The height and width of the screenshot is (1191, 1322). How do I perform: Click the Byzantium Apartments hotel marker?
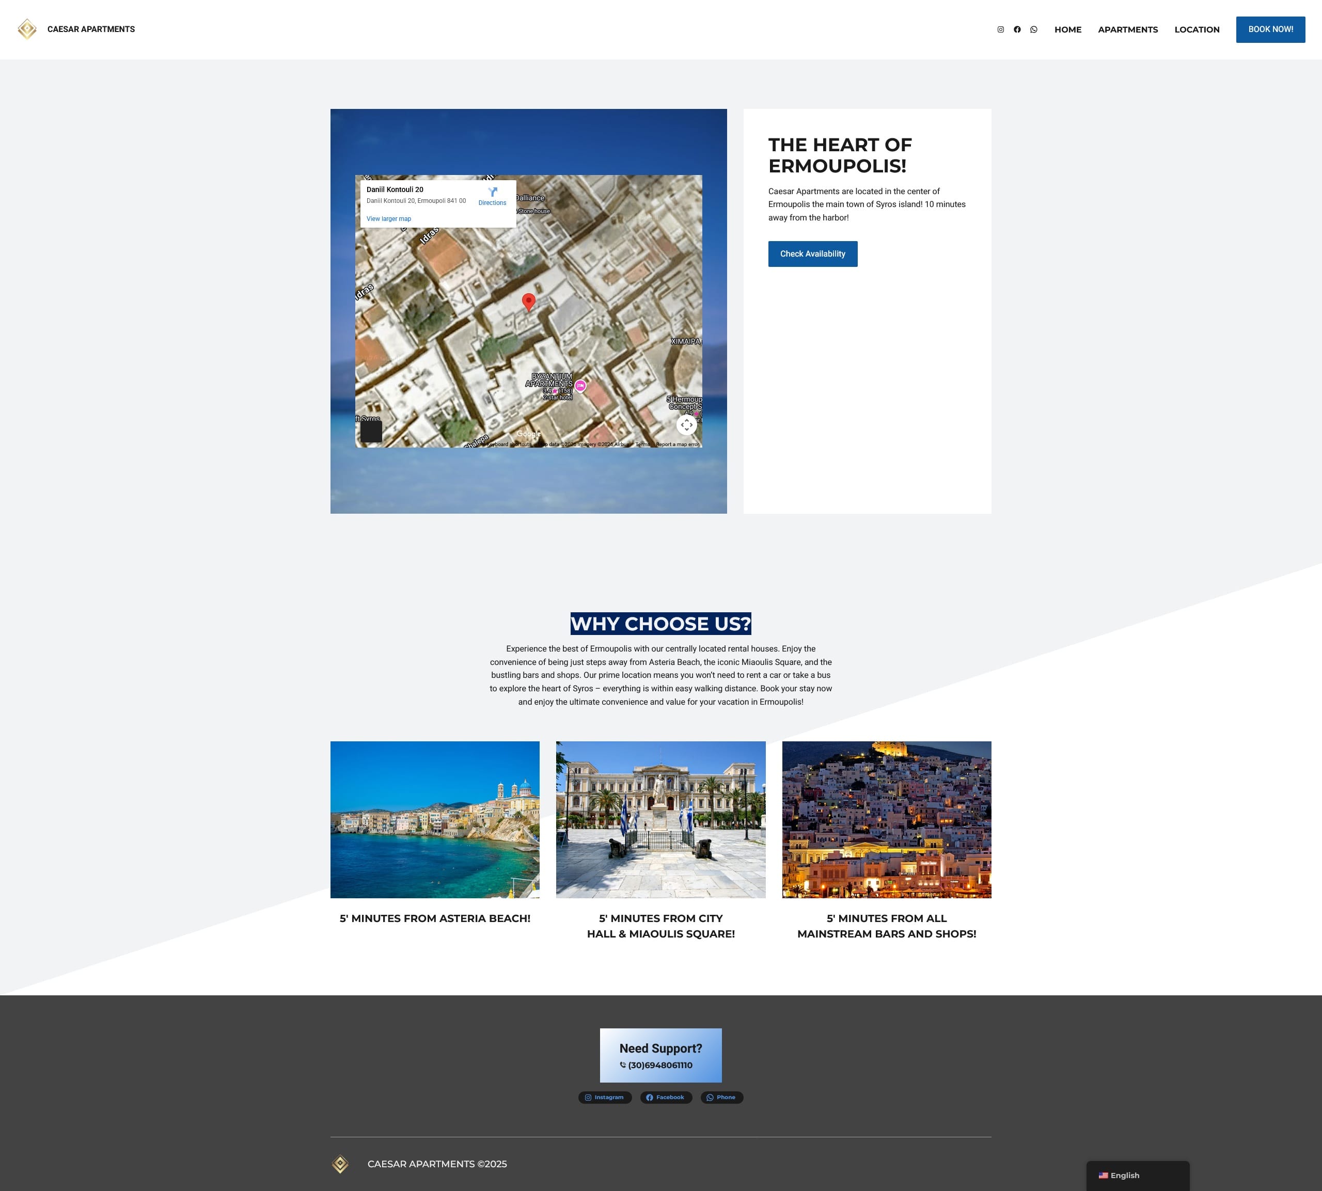point(580,386)
